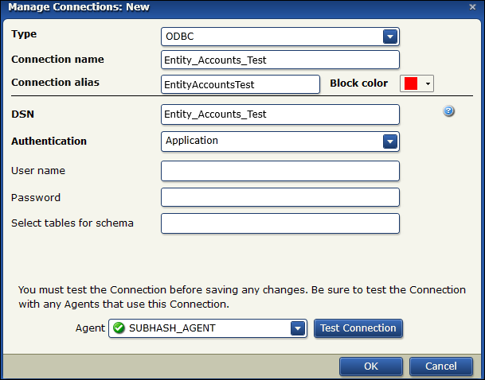Click into the DSN text field
Viewport: 485px width, 380px height.
tap(280, 114)
